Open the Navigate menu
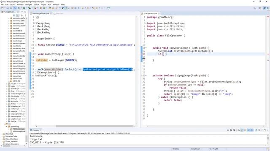The image size is (270, 151). (x=29, y=5)
